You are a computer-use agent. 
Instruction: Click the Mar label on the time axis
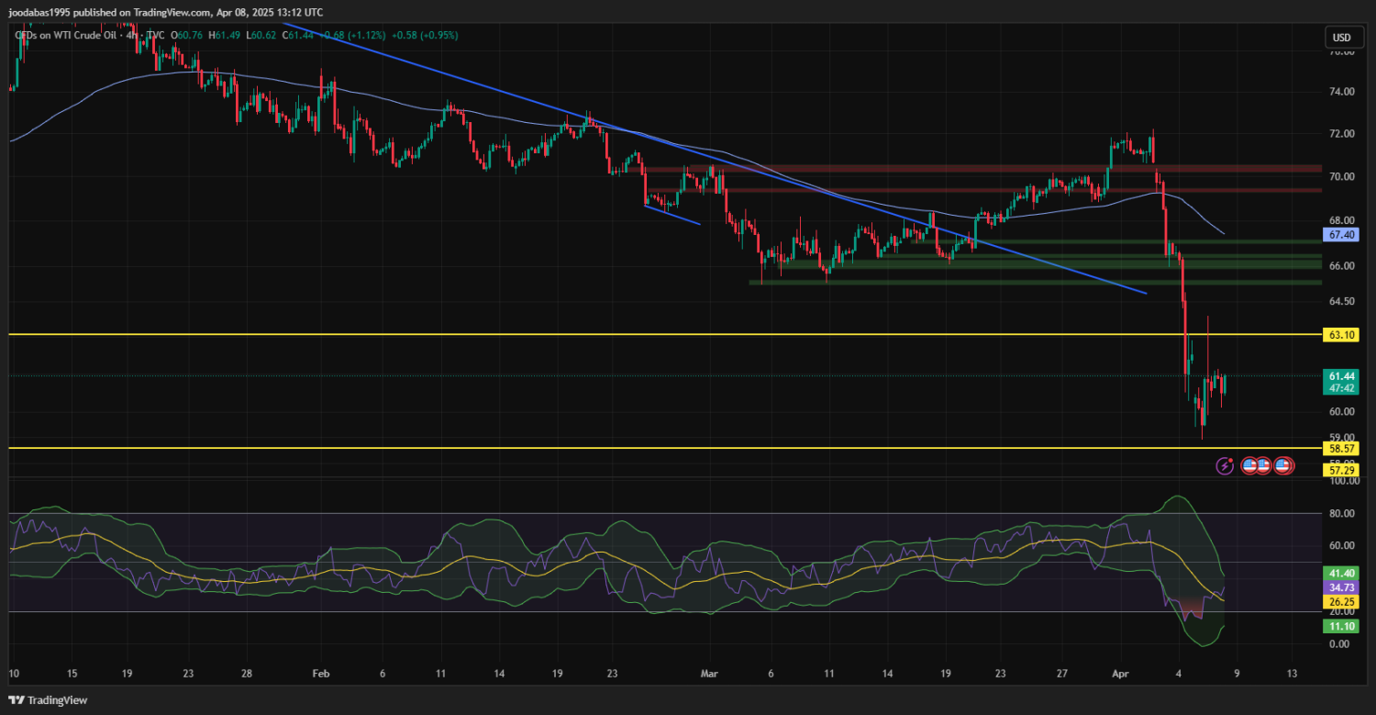click(709, 673)
